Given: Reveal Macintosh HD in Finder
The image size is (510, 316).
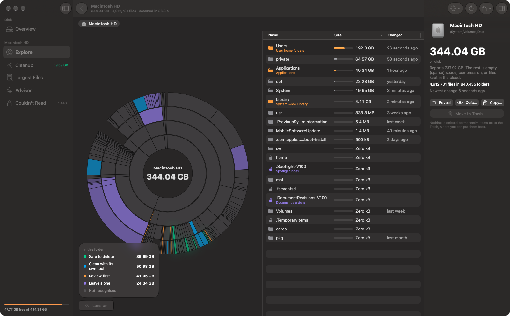Looking at the screenshot, I should pos(441,102).
